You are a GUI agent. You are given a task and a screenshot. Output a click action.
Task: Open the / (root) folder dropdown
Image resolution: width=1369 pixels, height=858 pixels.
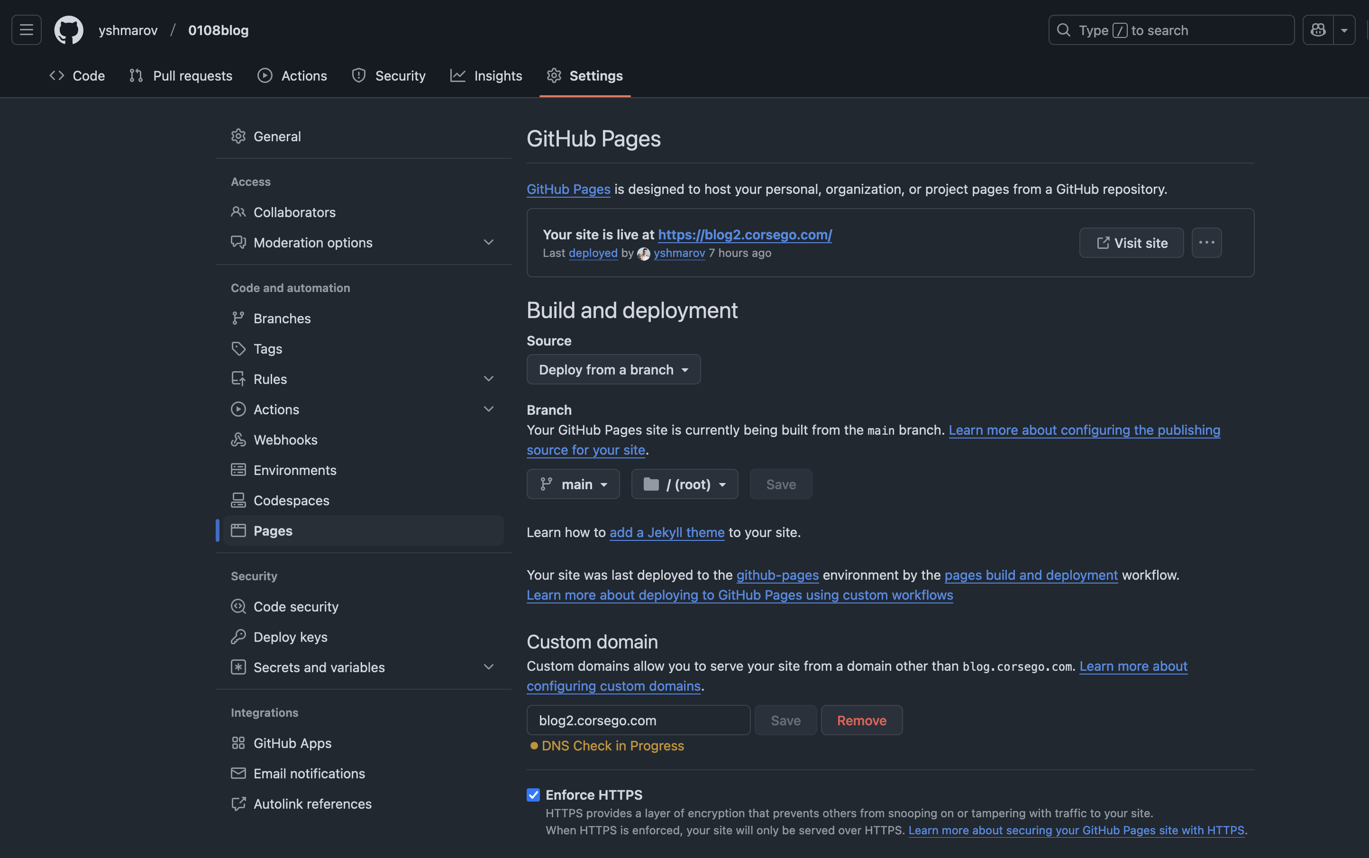click(x=685, y=484)
